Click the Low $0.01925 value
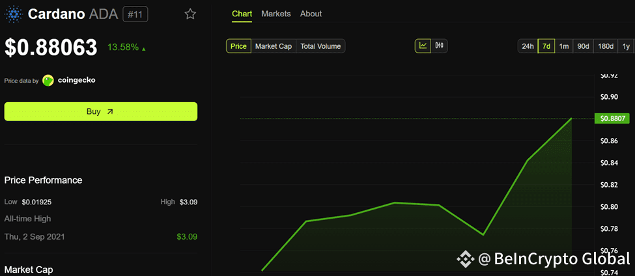 point(36,202)
